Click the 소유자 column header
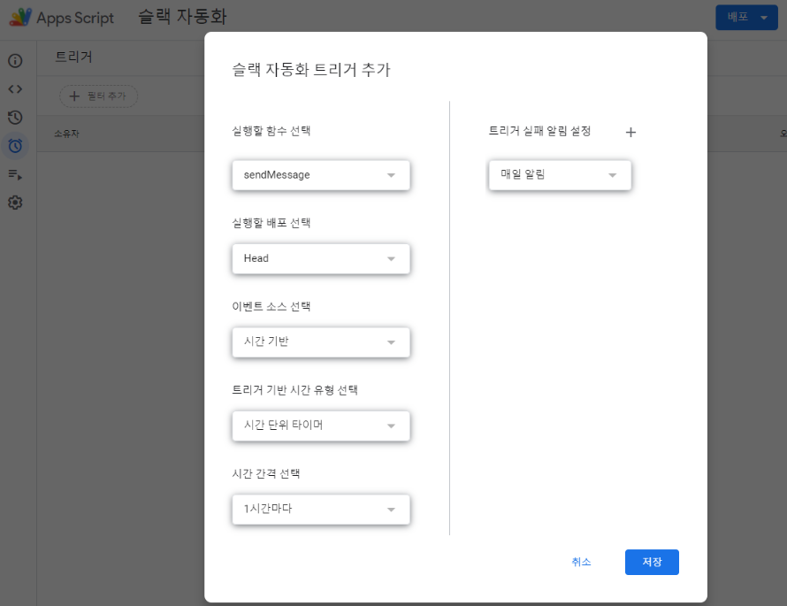 click(x=66, y=134)
